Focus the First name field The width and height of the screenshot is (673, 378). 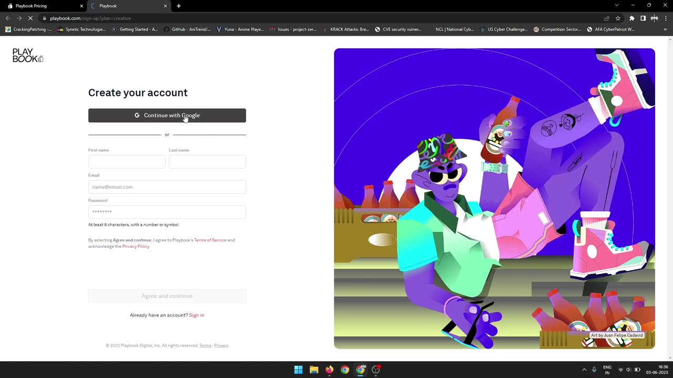pos(127,162)
